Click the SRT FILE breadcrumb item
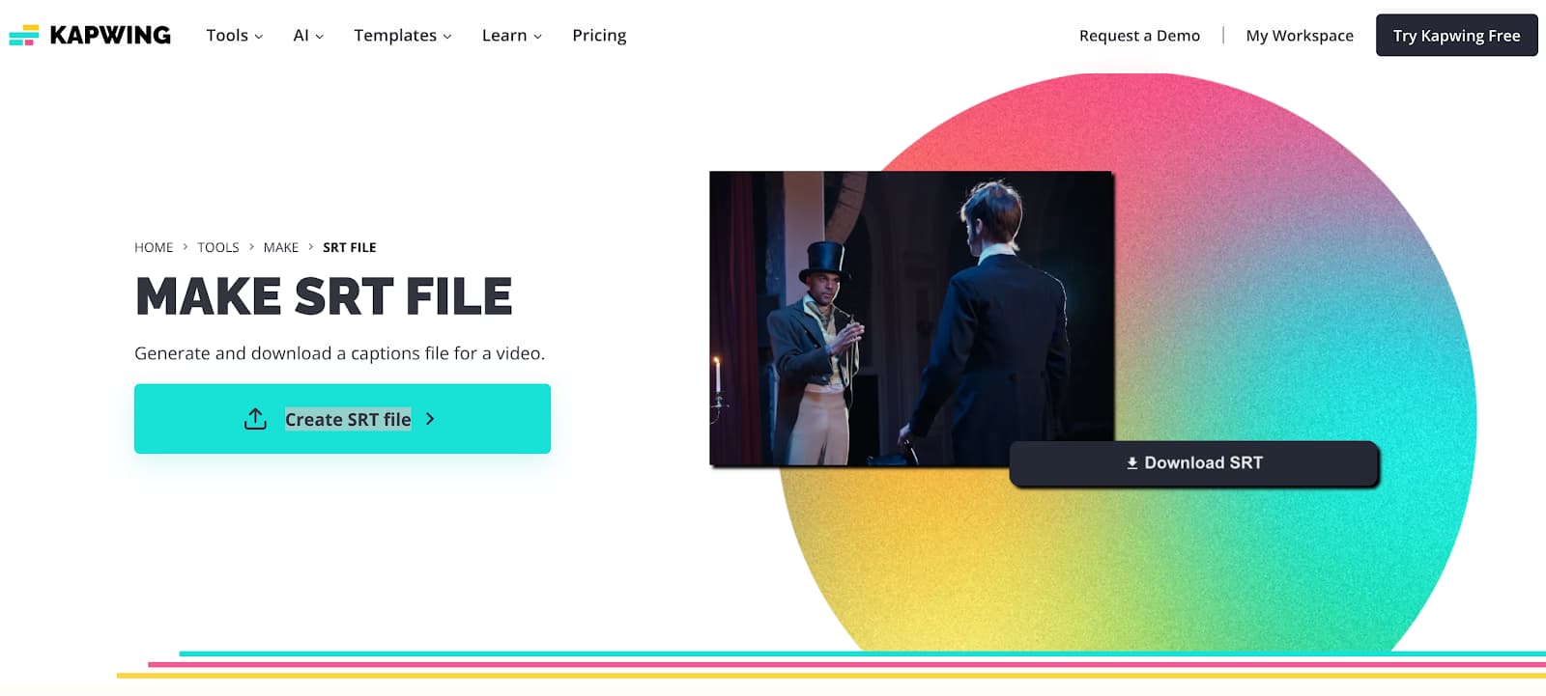 click(350, 247)
